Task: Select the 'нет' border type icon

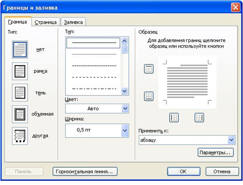Action: (x=20, y=49)
